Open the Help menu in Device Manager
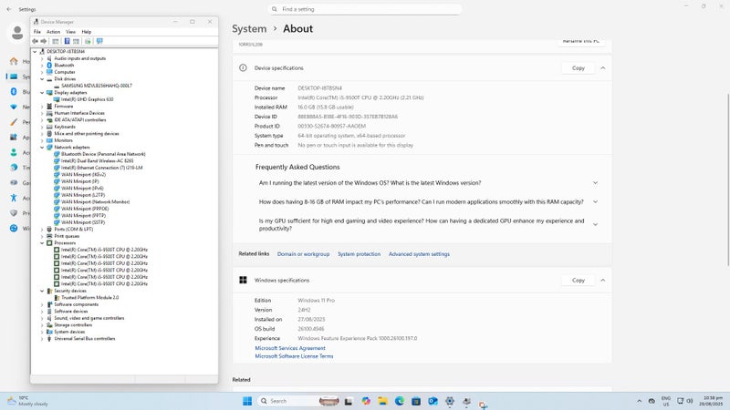 pyautogui.click(x=86, y=32)
